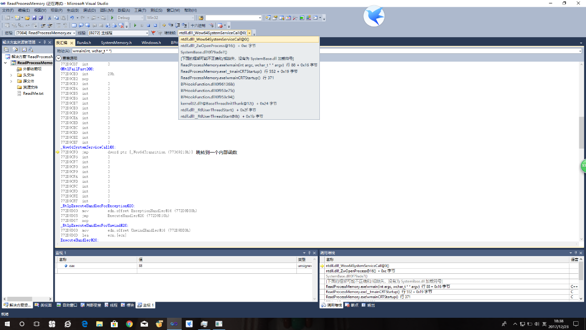Click the Windows Store icon on the taskbar
This screenshot has height=330, width=586.
click(114, 324)
